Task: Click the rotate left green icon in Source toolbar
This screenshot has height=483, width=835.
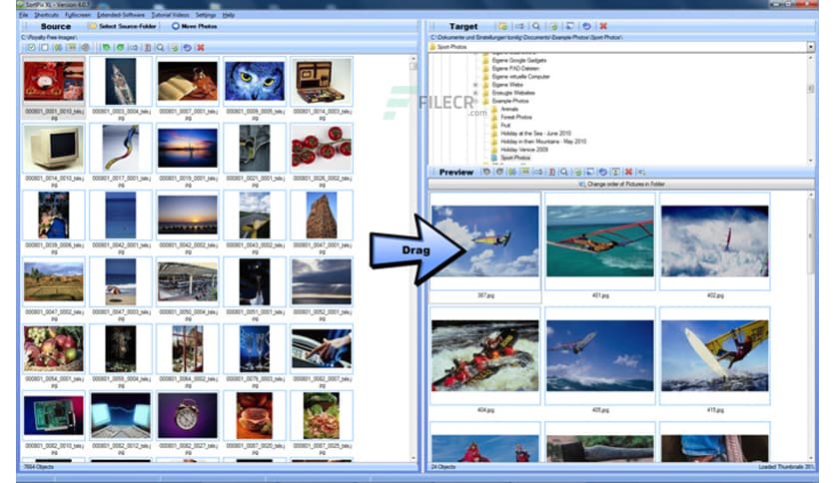Action: click(107, 48)
